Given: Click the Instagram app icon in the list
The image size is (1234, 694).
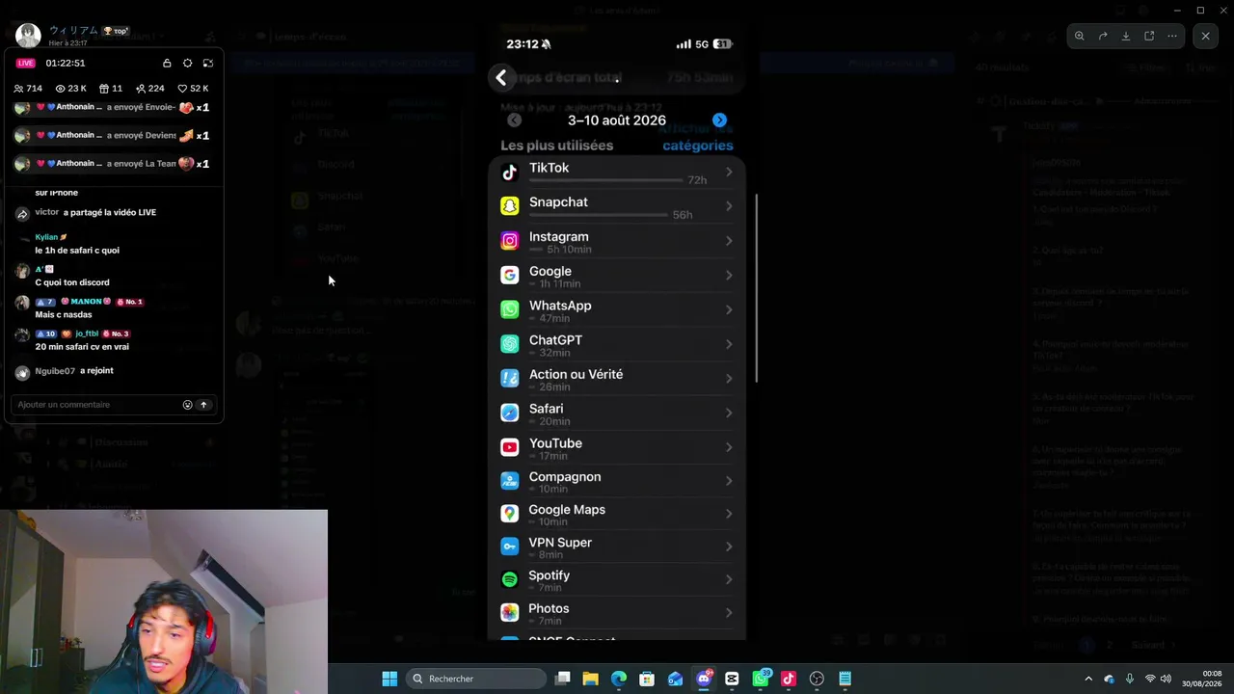Looking at the screenshot, I should [x=510, y=241].
